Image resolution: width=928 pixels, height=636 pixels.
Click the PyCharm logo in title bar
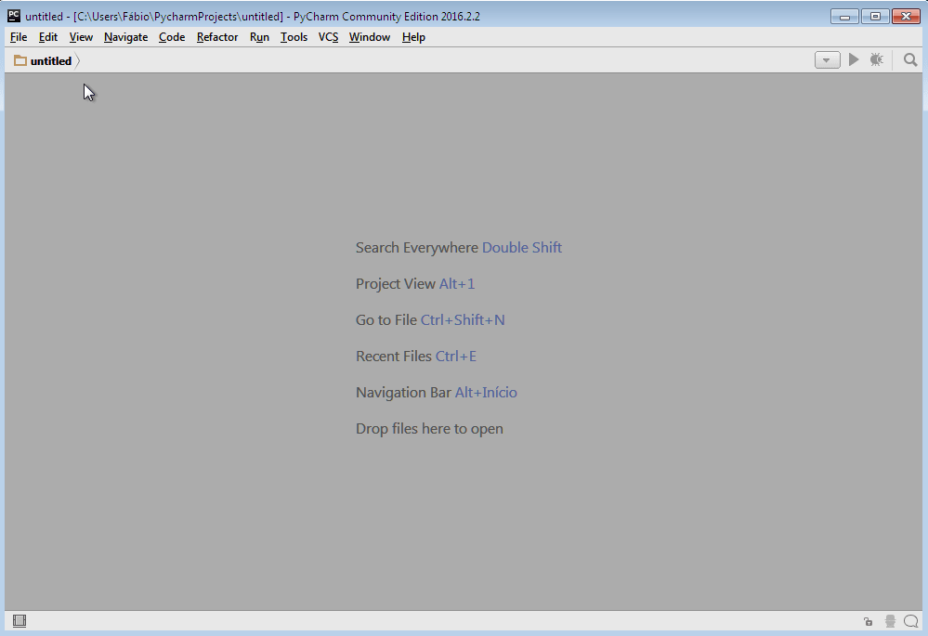pyautogui.click(x=14, y=16)
